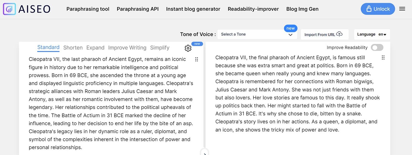Select the Improve Writing tab
The image size is (412, 155).
tap(127, 48)
